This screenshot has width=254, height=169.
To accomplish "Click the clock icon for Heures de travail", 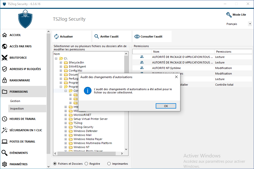I will [x=5, y=119].
